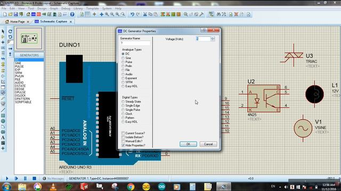The image size is (341, 191).
Task: Select the Junction Dot mode tool
Action: pos(3,42)
